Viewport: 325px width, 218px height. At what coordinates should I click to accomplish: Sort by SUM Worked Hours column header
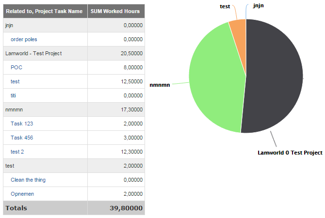point(115,11)
